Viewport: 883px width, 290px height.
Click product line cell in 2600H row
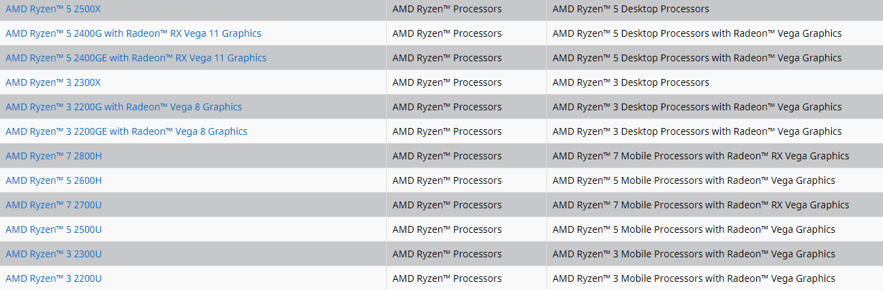694,180
